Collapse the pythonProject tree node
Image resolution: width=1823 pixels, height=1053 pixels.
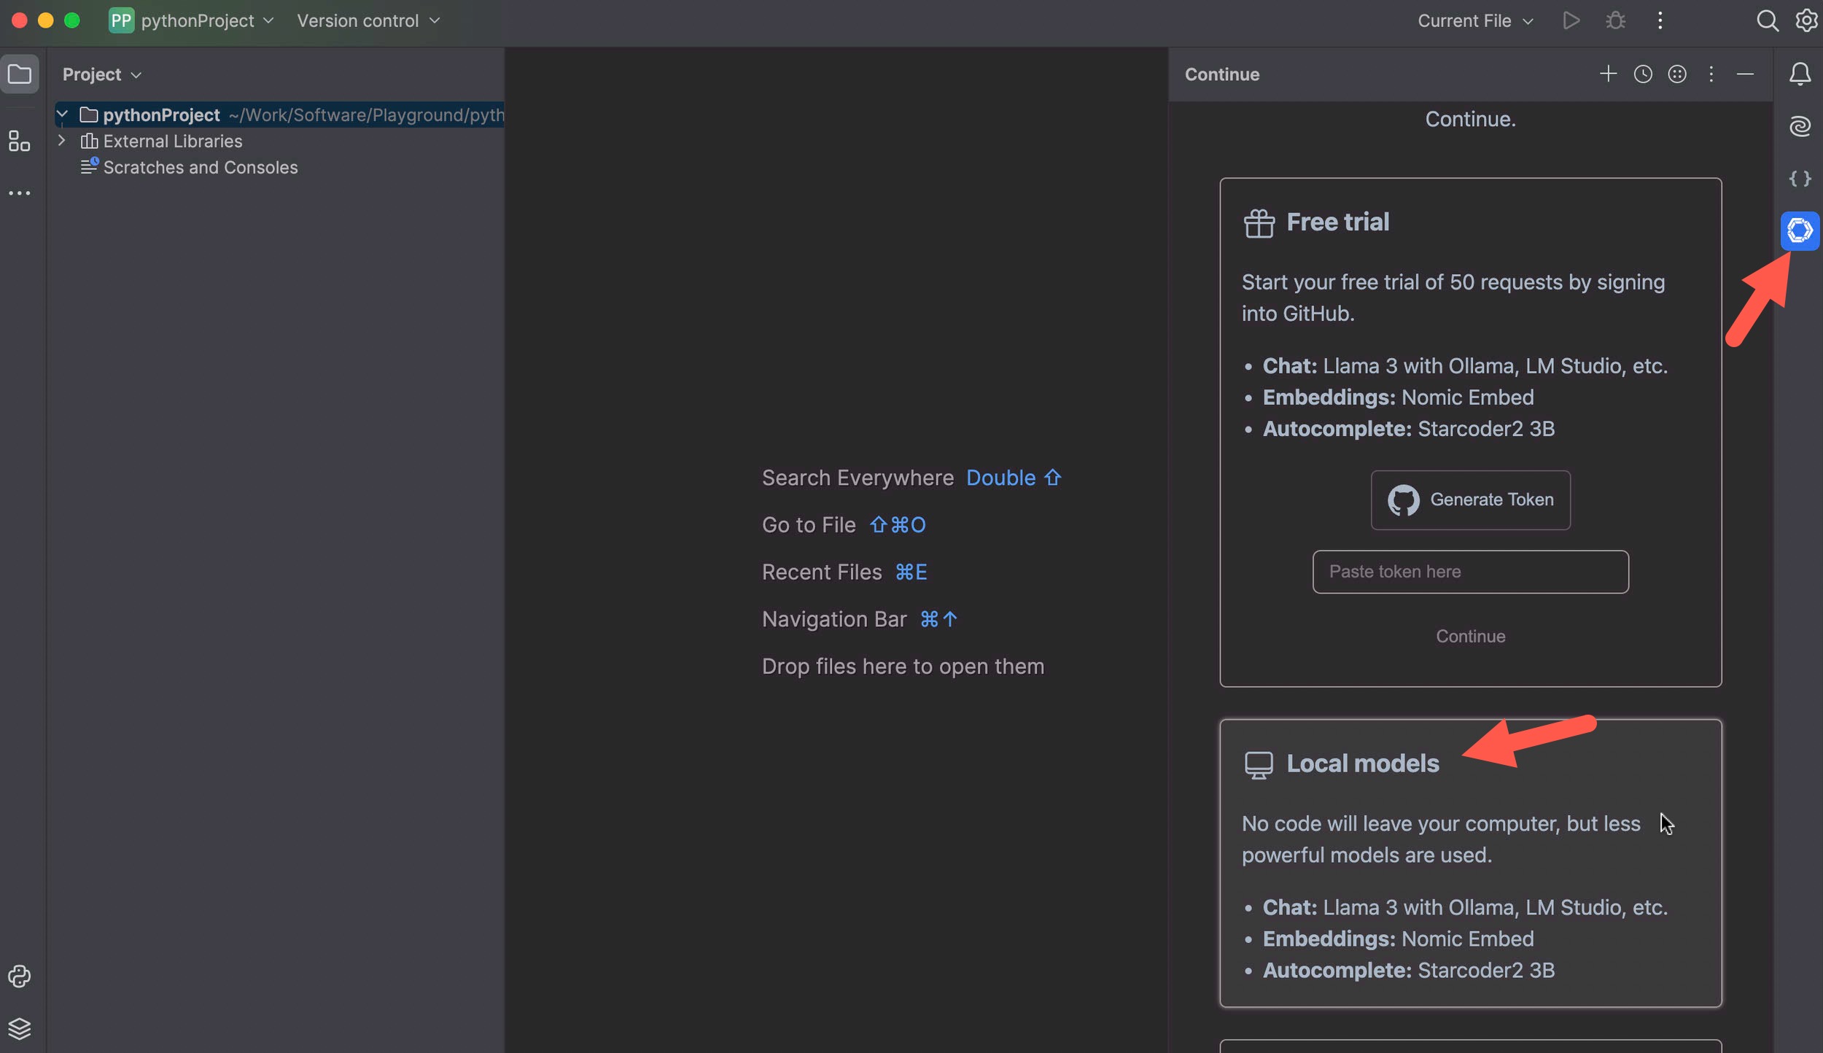click(63, 114)
